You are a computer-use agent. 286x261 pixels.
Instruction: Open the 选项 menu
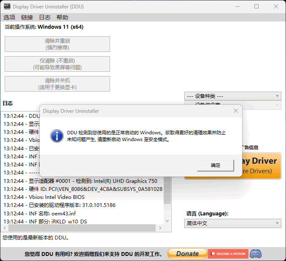tap(9, 17)
